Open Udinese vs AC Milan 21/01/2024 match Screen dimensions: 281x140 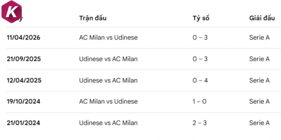tap(109, 123)
